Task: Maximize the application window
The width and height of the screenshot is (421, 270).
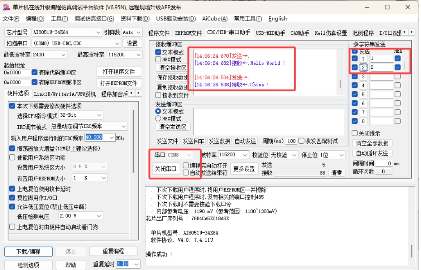Action: click(x=387, y=7)
